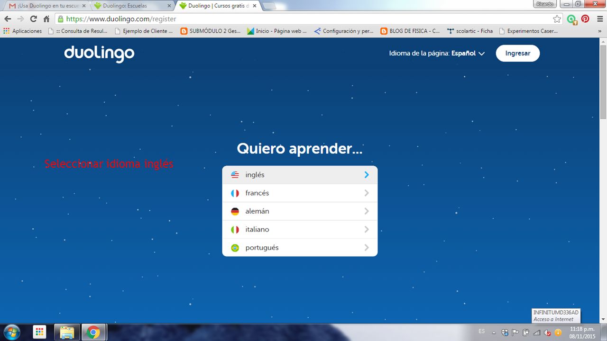Open the Aplicaciones bookmark shortcut
This screenshot has height=341, width=607.
pyautogui.click(x=23, y=31)
